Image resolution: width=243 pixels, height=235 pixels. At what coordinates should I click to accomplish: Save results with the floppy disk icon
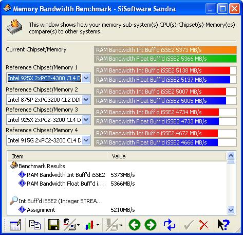point(53,225)
